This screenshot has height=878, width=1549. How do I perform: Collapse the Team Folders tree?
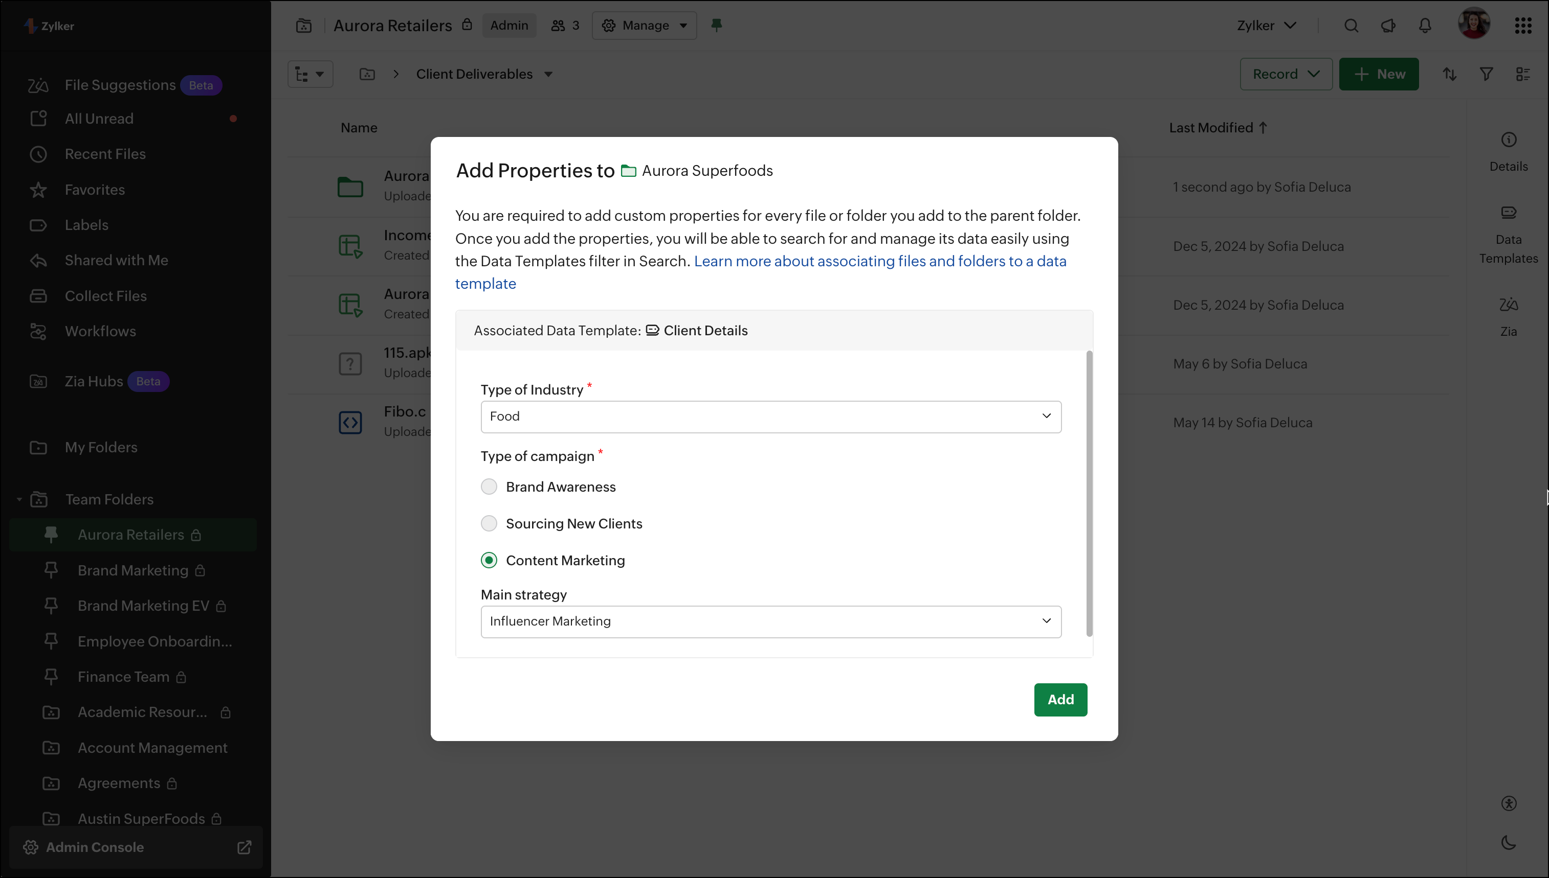[x=19, y=499]
